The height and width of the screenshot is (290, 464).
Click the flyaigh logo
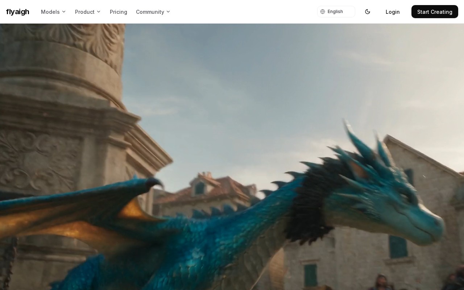[17, 12]
